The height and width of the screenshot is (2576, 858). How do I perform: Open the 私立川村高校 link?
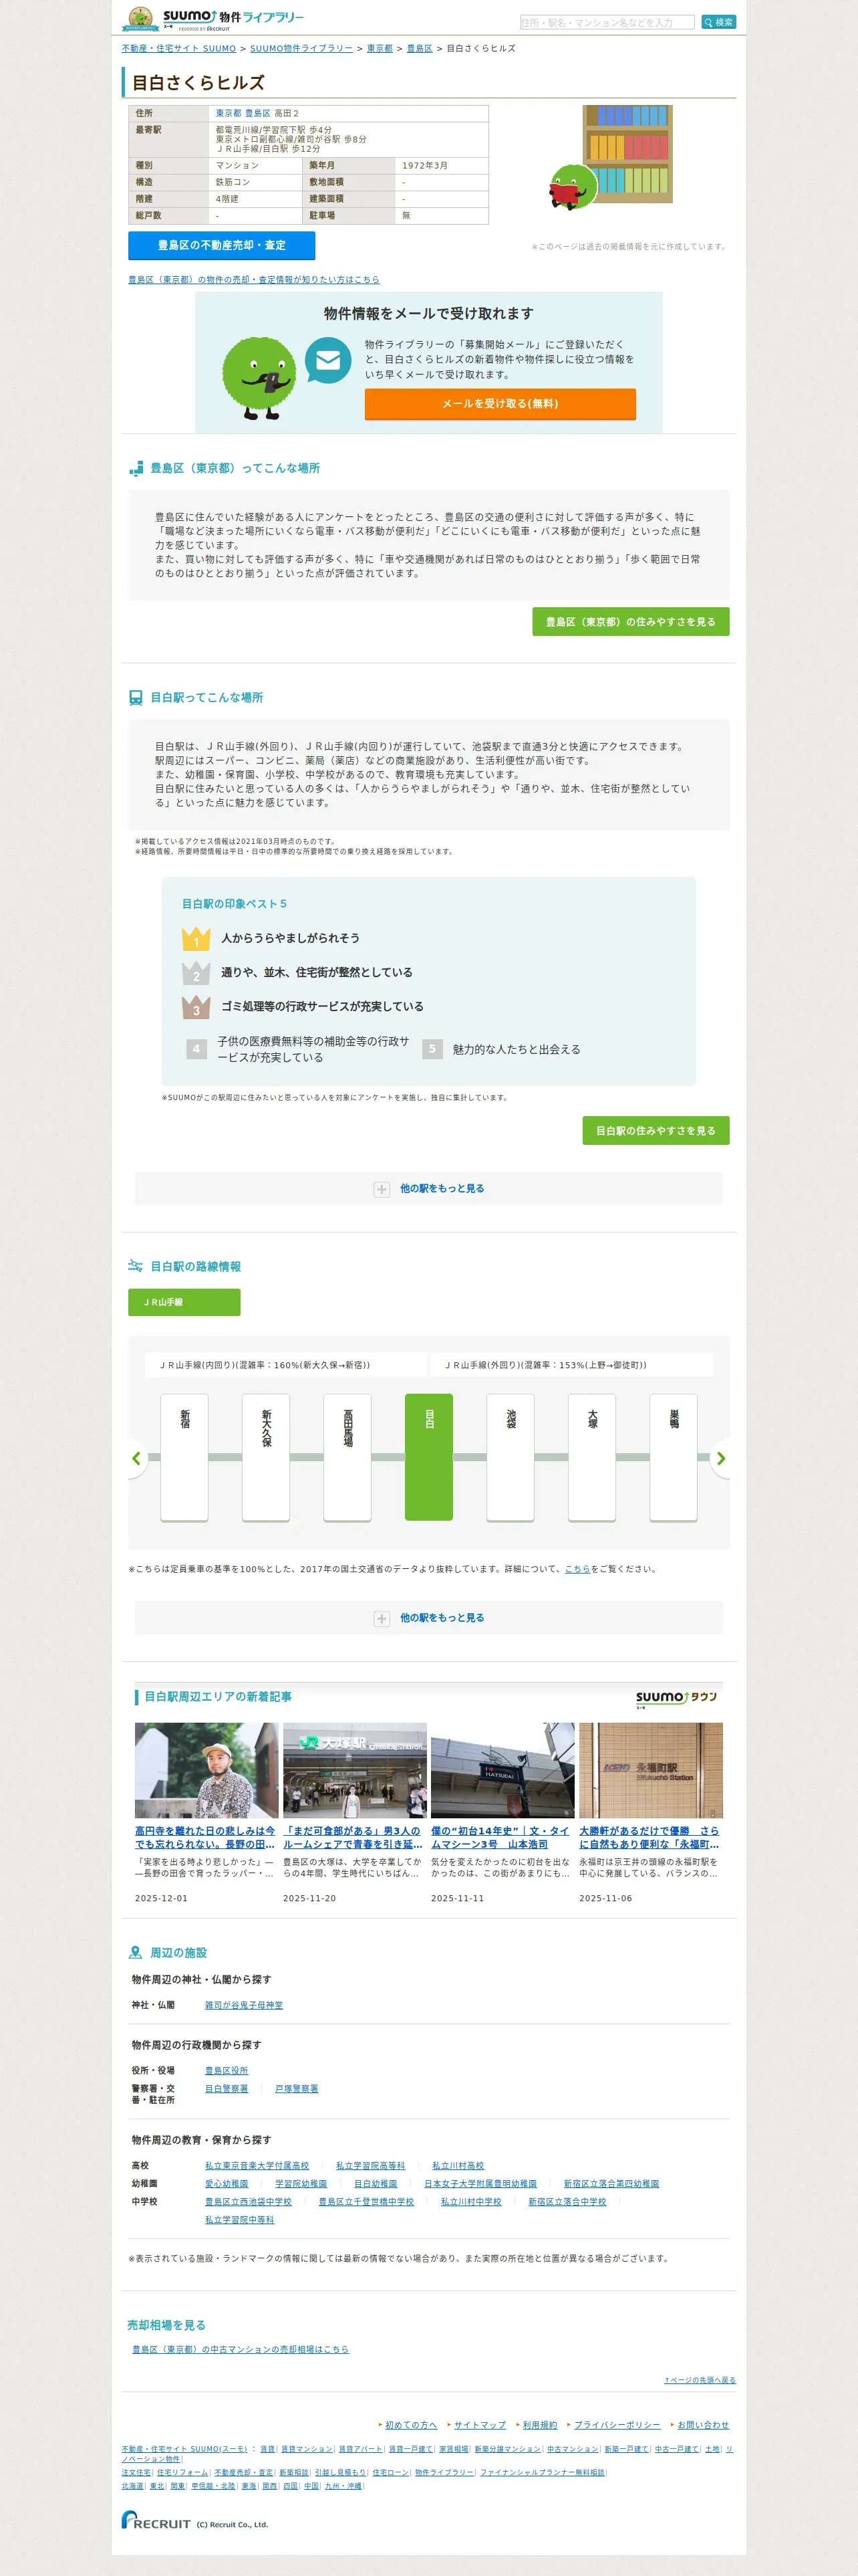(x=458, y=2166)
